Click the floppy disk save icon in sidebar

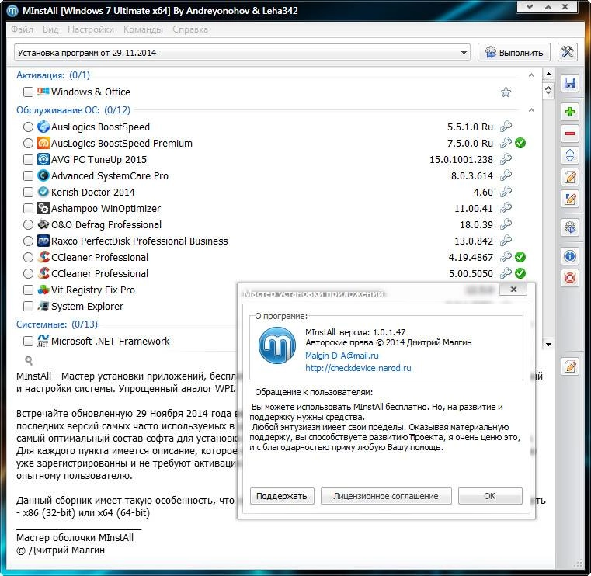(570, 83)
